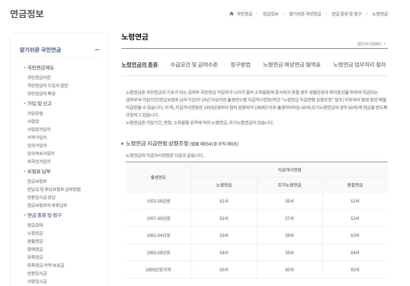The height and width of the screenshot is (286, 410).
Task: Select the 노령연금의 종류 tab
Action: pos(140,65)
